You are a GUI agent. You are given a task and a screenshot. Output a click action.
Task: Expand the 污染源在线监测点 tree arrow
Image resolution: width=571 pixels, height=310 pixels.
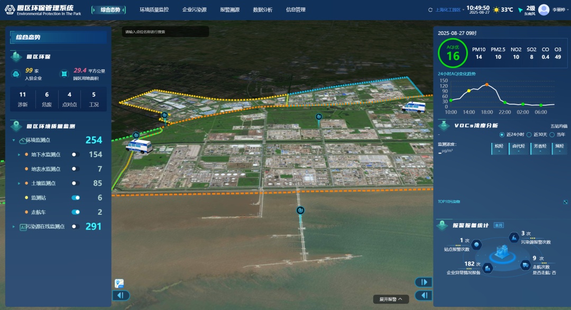[x=14, y=226]
